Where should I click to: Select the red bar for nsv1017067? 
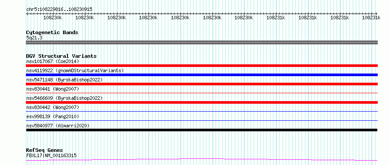[202, 66]
